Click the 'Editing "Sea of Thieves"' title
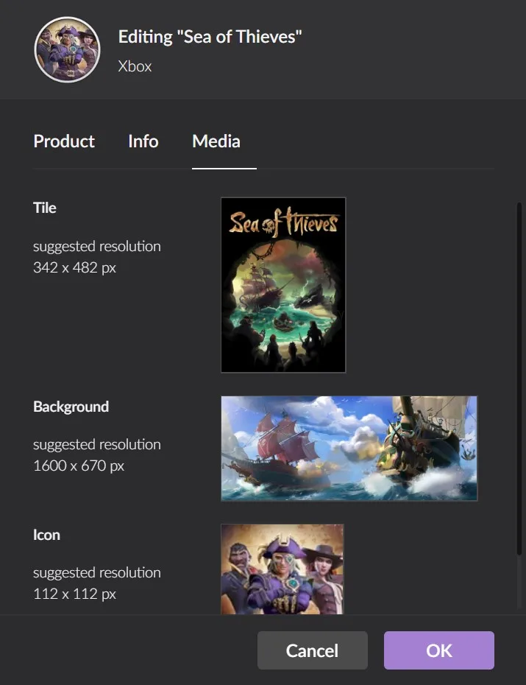This screenshot has width=526, height=685. 210,37
